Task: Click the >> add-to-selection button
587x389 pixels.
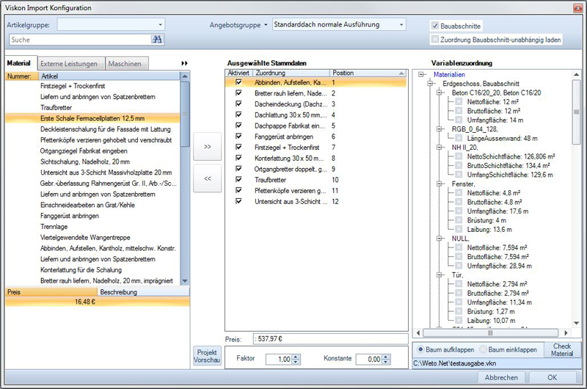Action: click(207, 147)
